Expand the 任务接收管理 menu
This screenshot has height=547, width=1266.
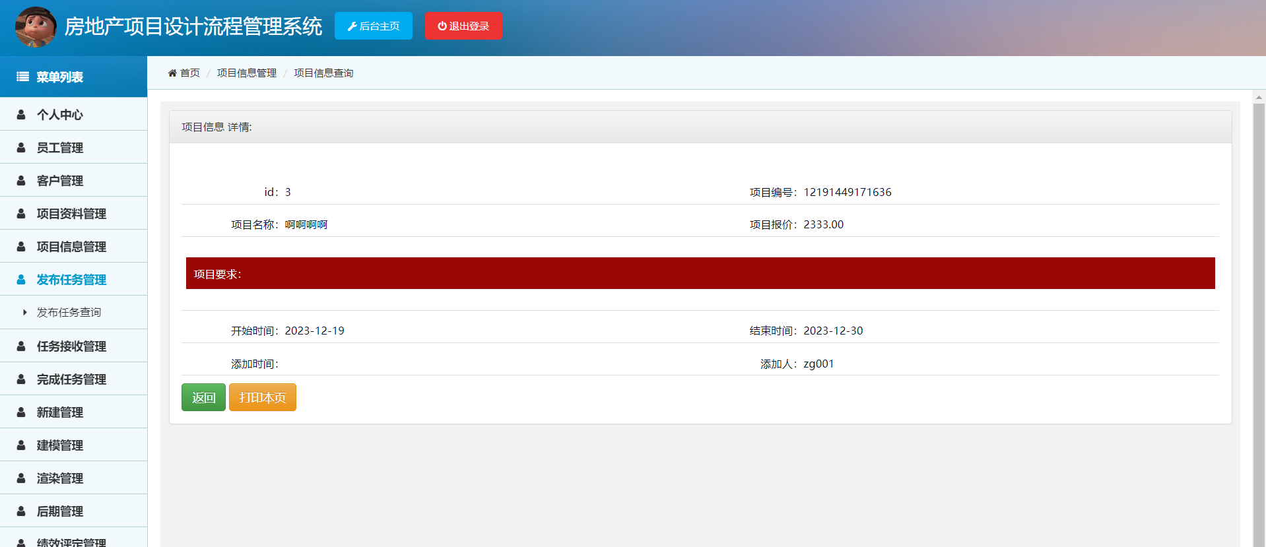(73, 346)
